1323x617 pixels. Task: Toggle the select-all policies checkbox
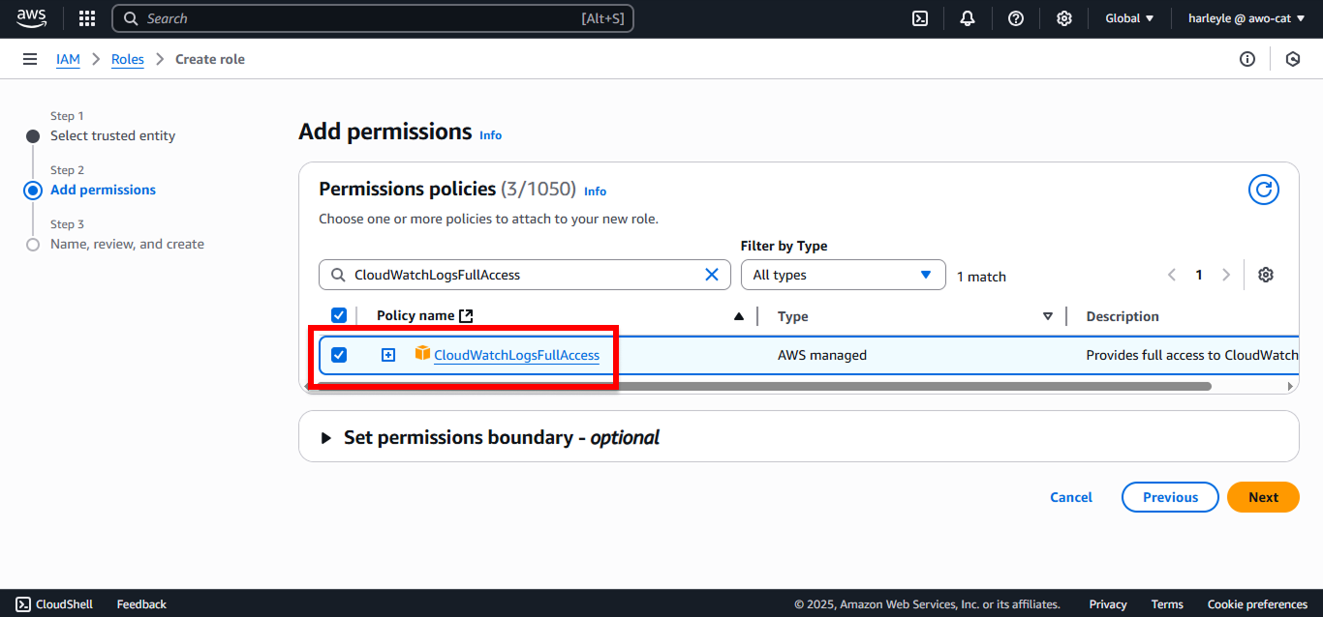coord(339,315)
